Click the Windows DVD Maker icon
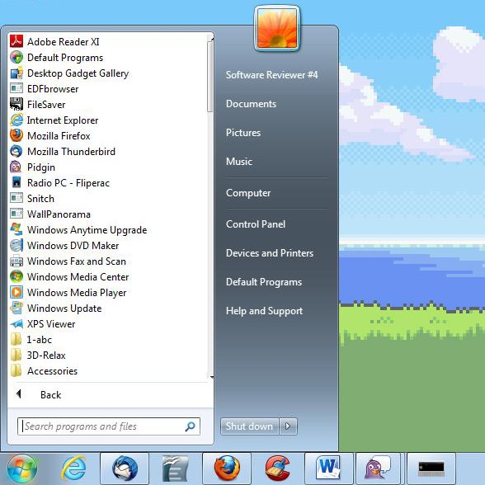Image resolution: width=485 pixels, height=485 pixels. (16, 245)
